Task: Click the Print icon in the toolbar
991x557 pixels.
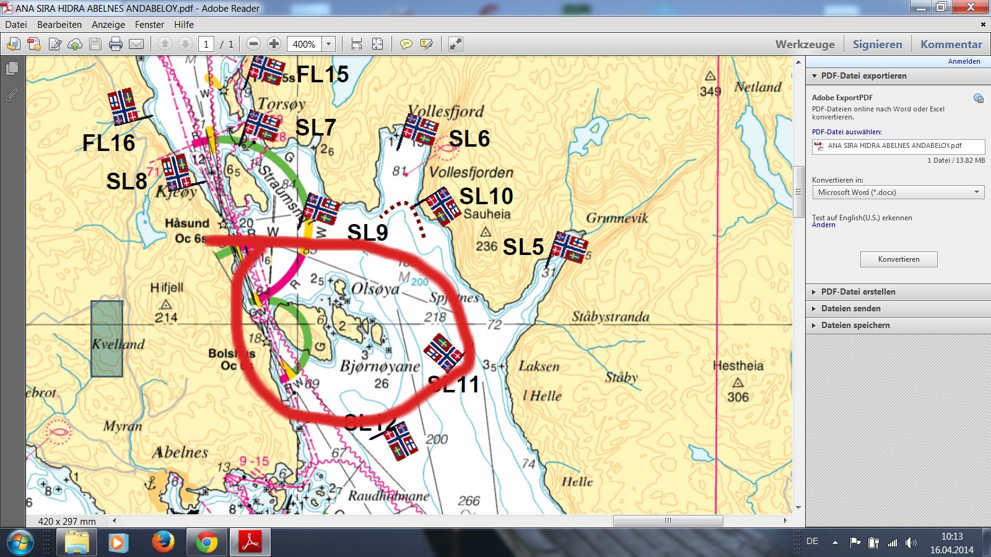Action: [115, 44]
